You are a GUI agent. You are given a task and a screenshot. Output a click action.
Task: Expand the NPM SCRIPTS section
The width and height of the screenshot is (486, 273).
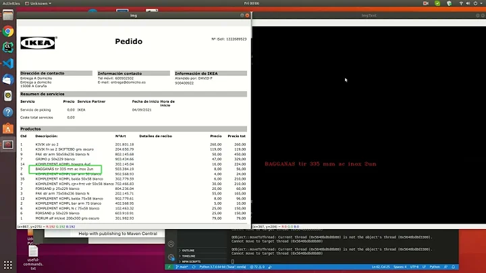pos(190,262)
